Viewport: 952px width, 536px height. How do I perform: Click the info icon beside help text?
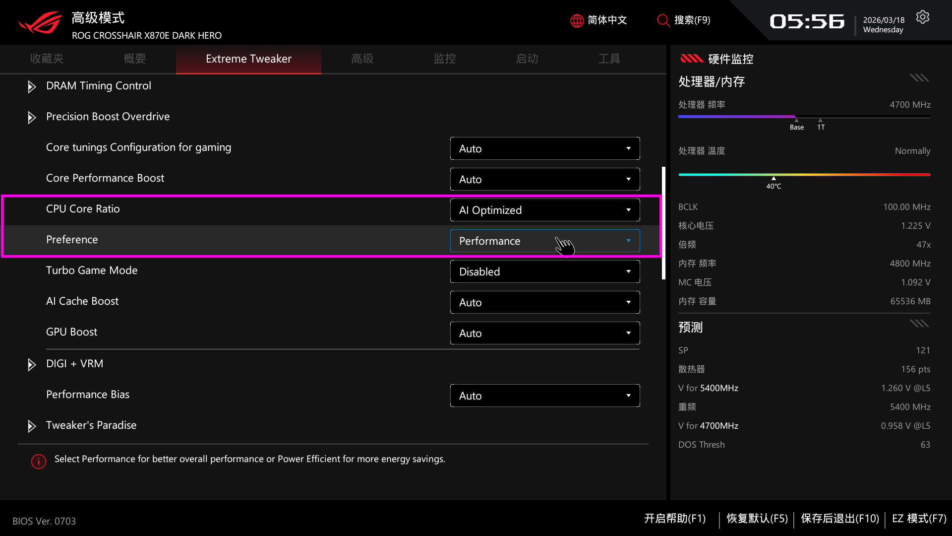(x=39, y=461)
